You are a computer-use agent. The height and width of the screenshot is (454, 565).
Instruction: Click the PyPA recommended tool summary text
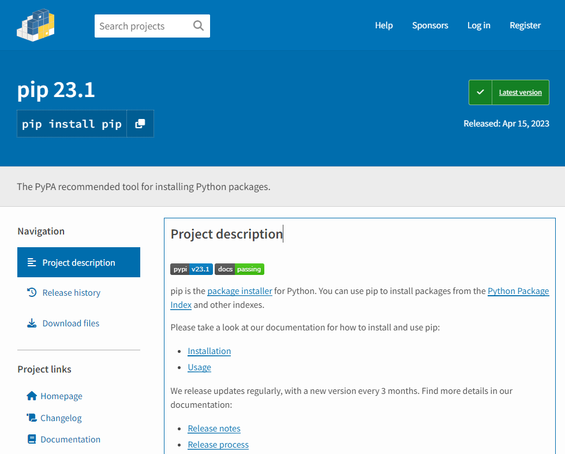point(144,187)
